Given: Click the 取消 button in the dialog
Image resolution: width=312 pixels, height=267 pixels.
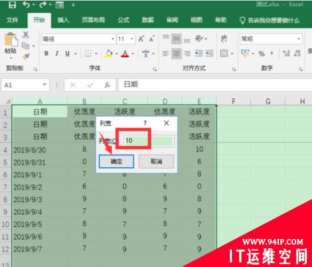Looking at the screenshot, I should 156,162.
